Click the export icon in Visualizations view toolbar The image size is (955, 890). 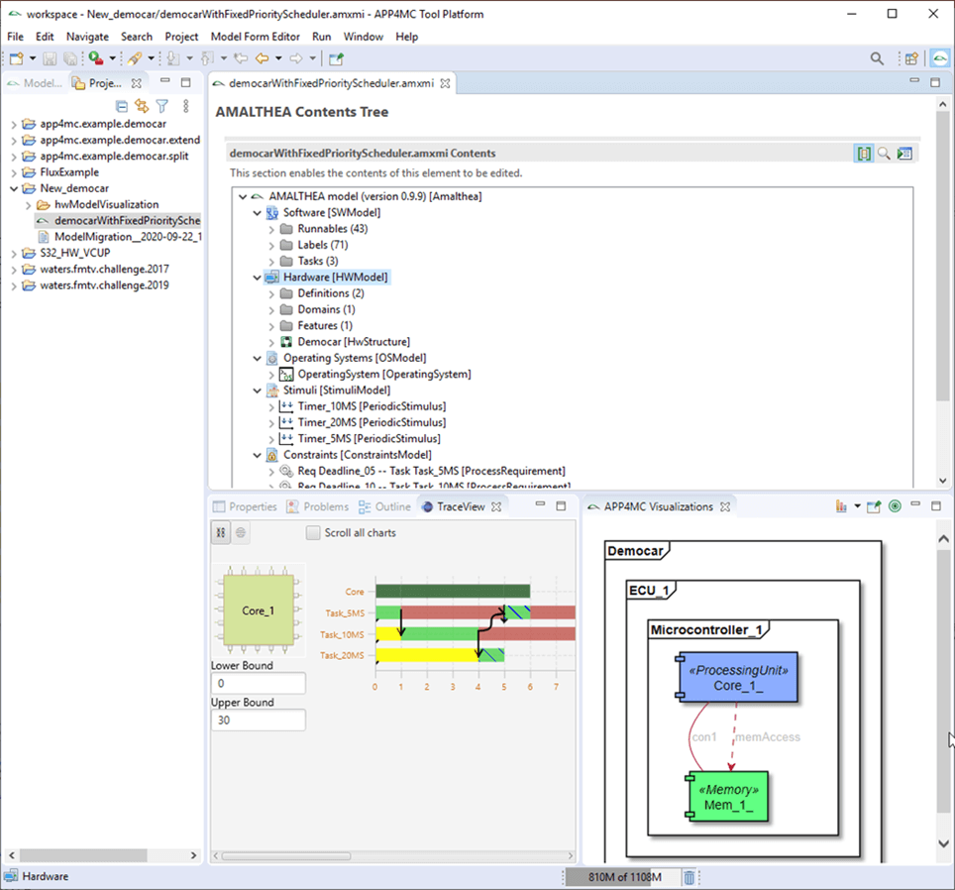pyautogui.click(x=874, y=506)
